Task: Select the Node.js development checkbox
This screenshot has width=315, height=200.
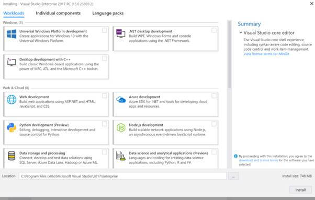Action: point(214,124)
